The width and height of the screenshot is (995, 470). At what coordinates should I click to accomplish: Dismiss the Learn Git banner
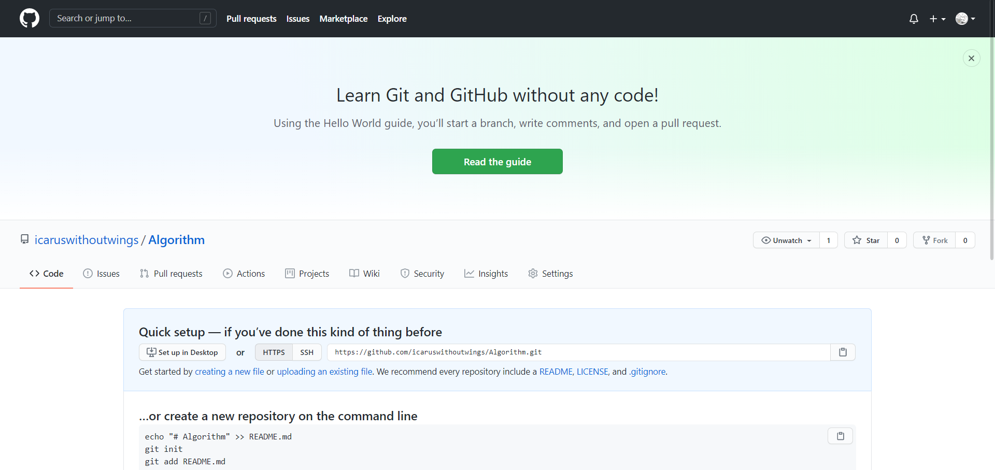point(971,58)
